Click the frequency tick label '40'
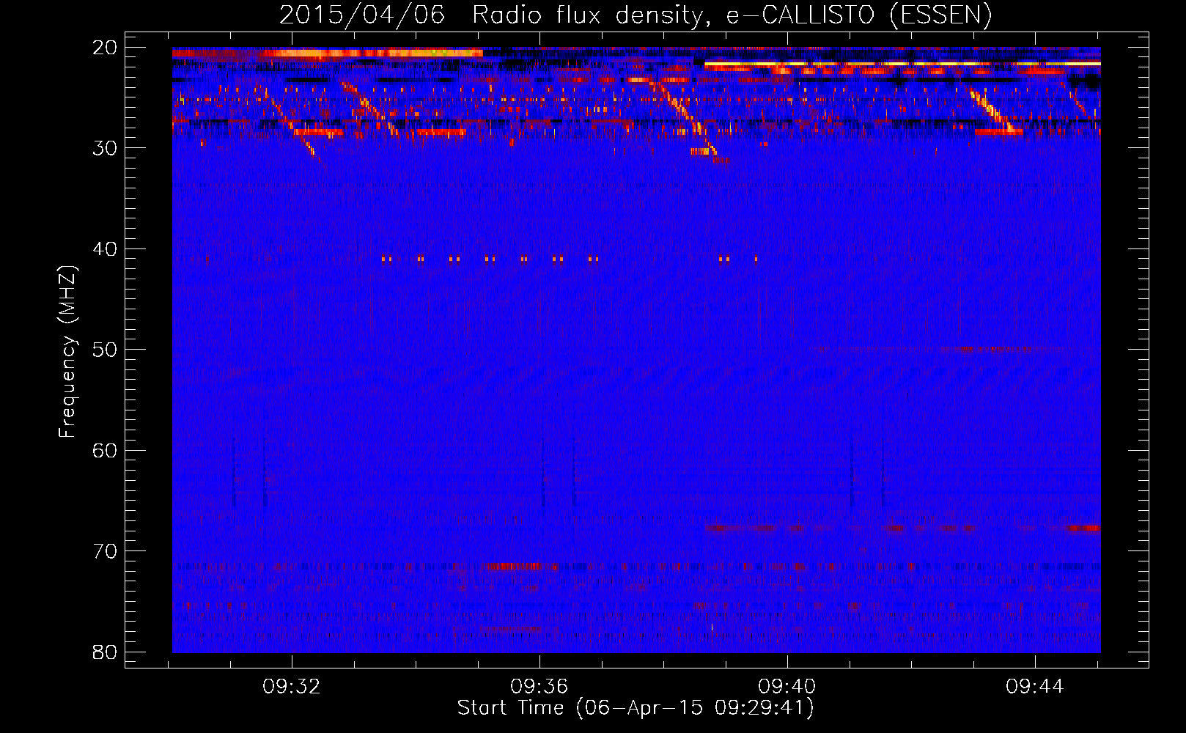 [105, 249]
